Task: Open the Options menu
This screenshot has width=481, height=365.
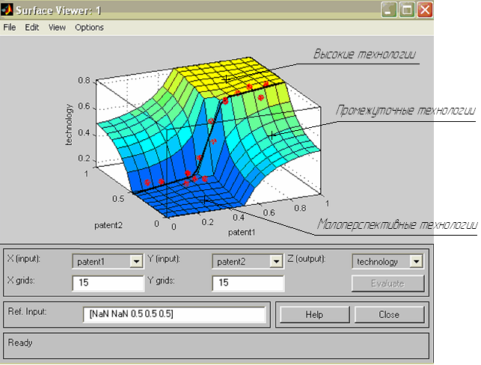Action: [89, 27]
